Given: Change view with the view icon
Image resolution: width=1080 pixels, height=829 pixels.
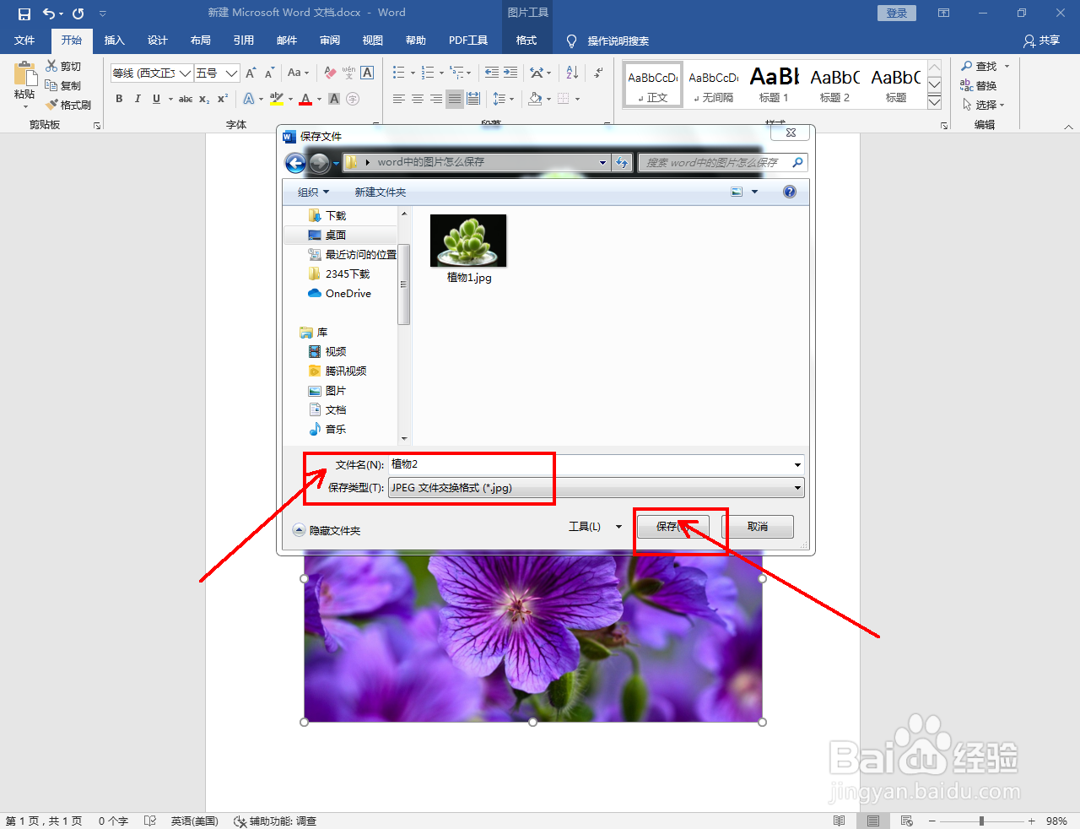Looking at the screenshot, I should pyautogui.click(x=737, y=192).
